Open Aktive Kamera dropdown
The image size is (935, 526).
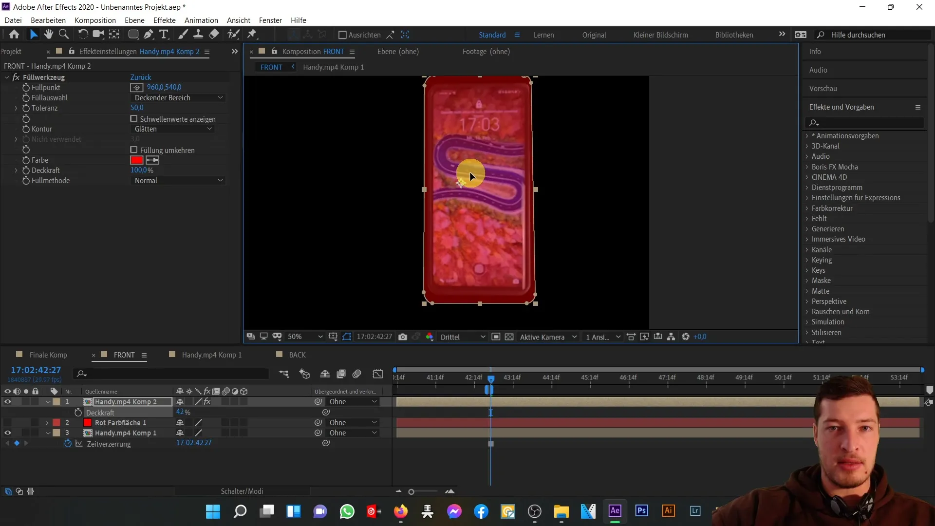pos(548,337)
